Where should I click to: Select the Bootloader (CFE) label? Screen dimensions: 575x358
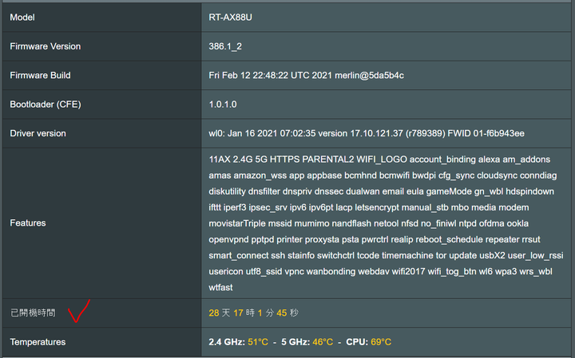tap(46, 104)
